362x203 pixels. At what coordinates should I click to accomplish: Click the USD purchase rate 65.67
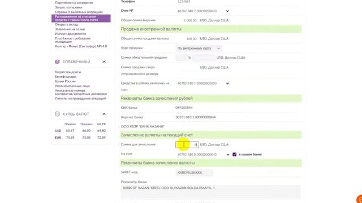click(70, 130)
